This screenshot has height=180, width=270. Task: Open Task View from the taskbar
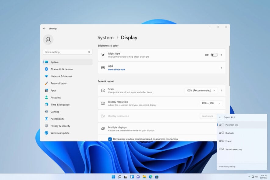coord(126,177)
